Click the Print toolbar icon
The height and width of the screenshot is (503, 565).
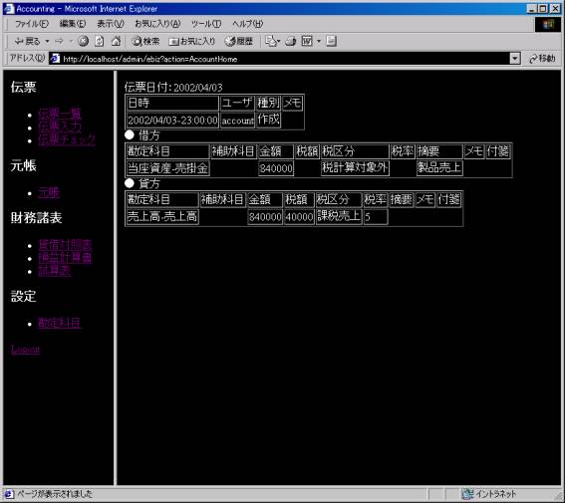pyautogui.click(x=291, y=42)
